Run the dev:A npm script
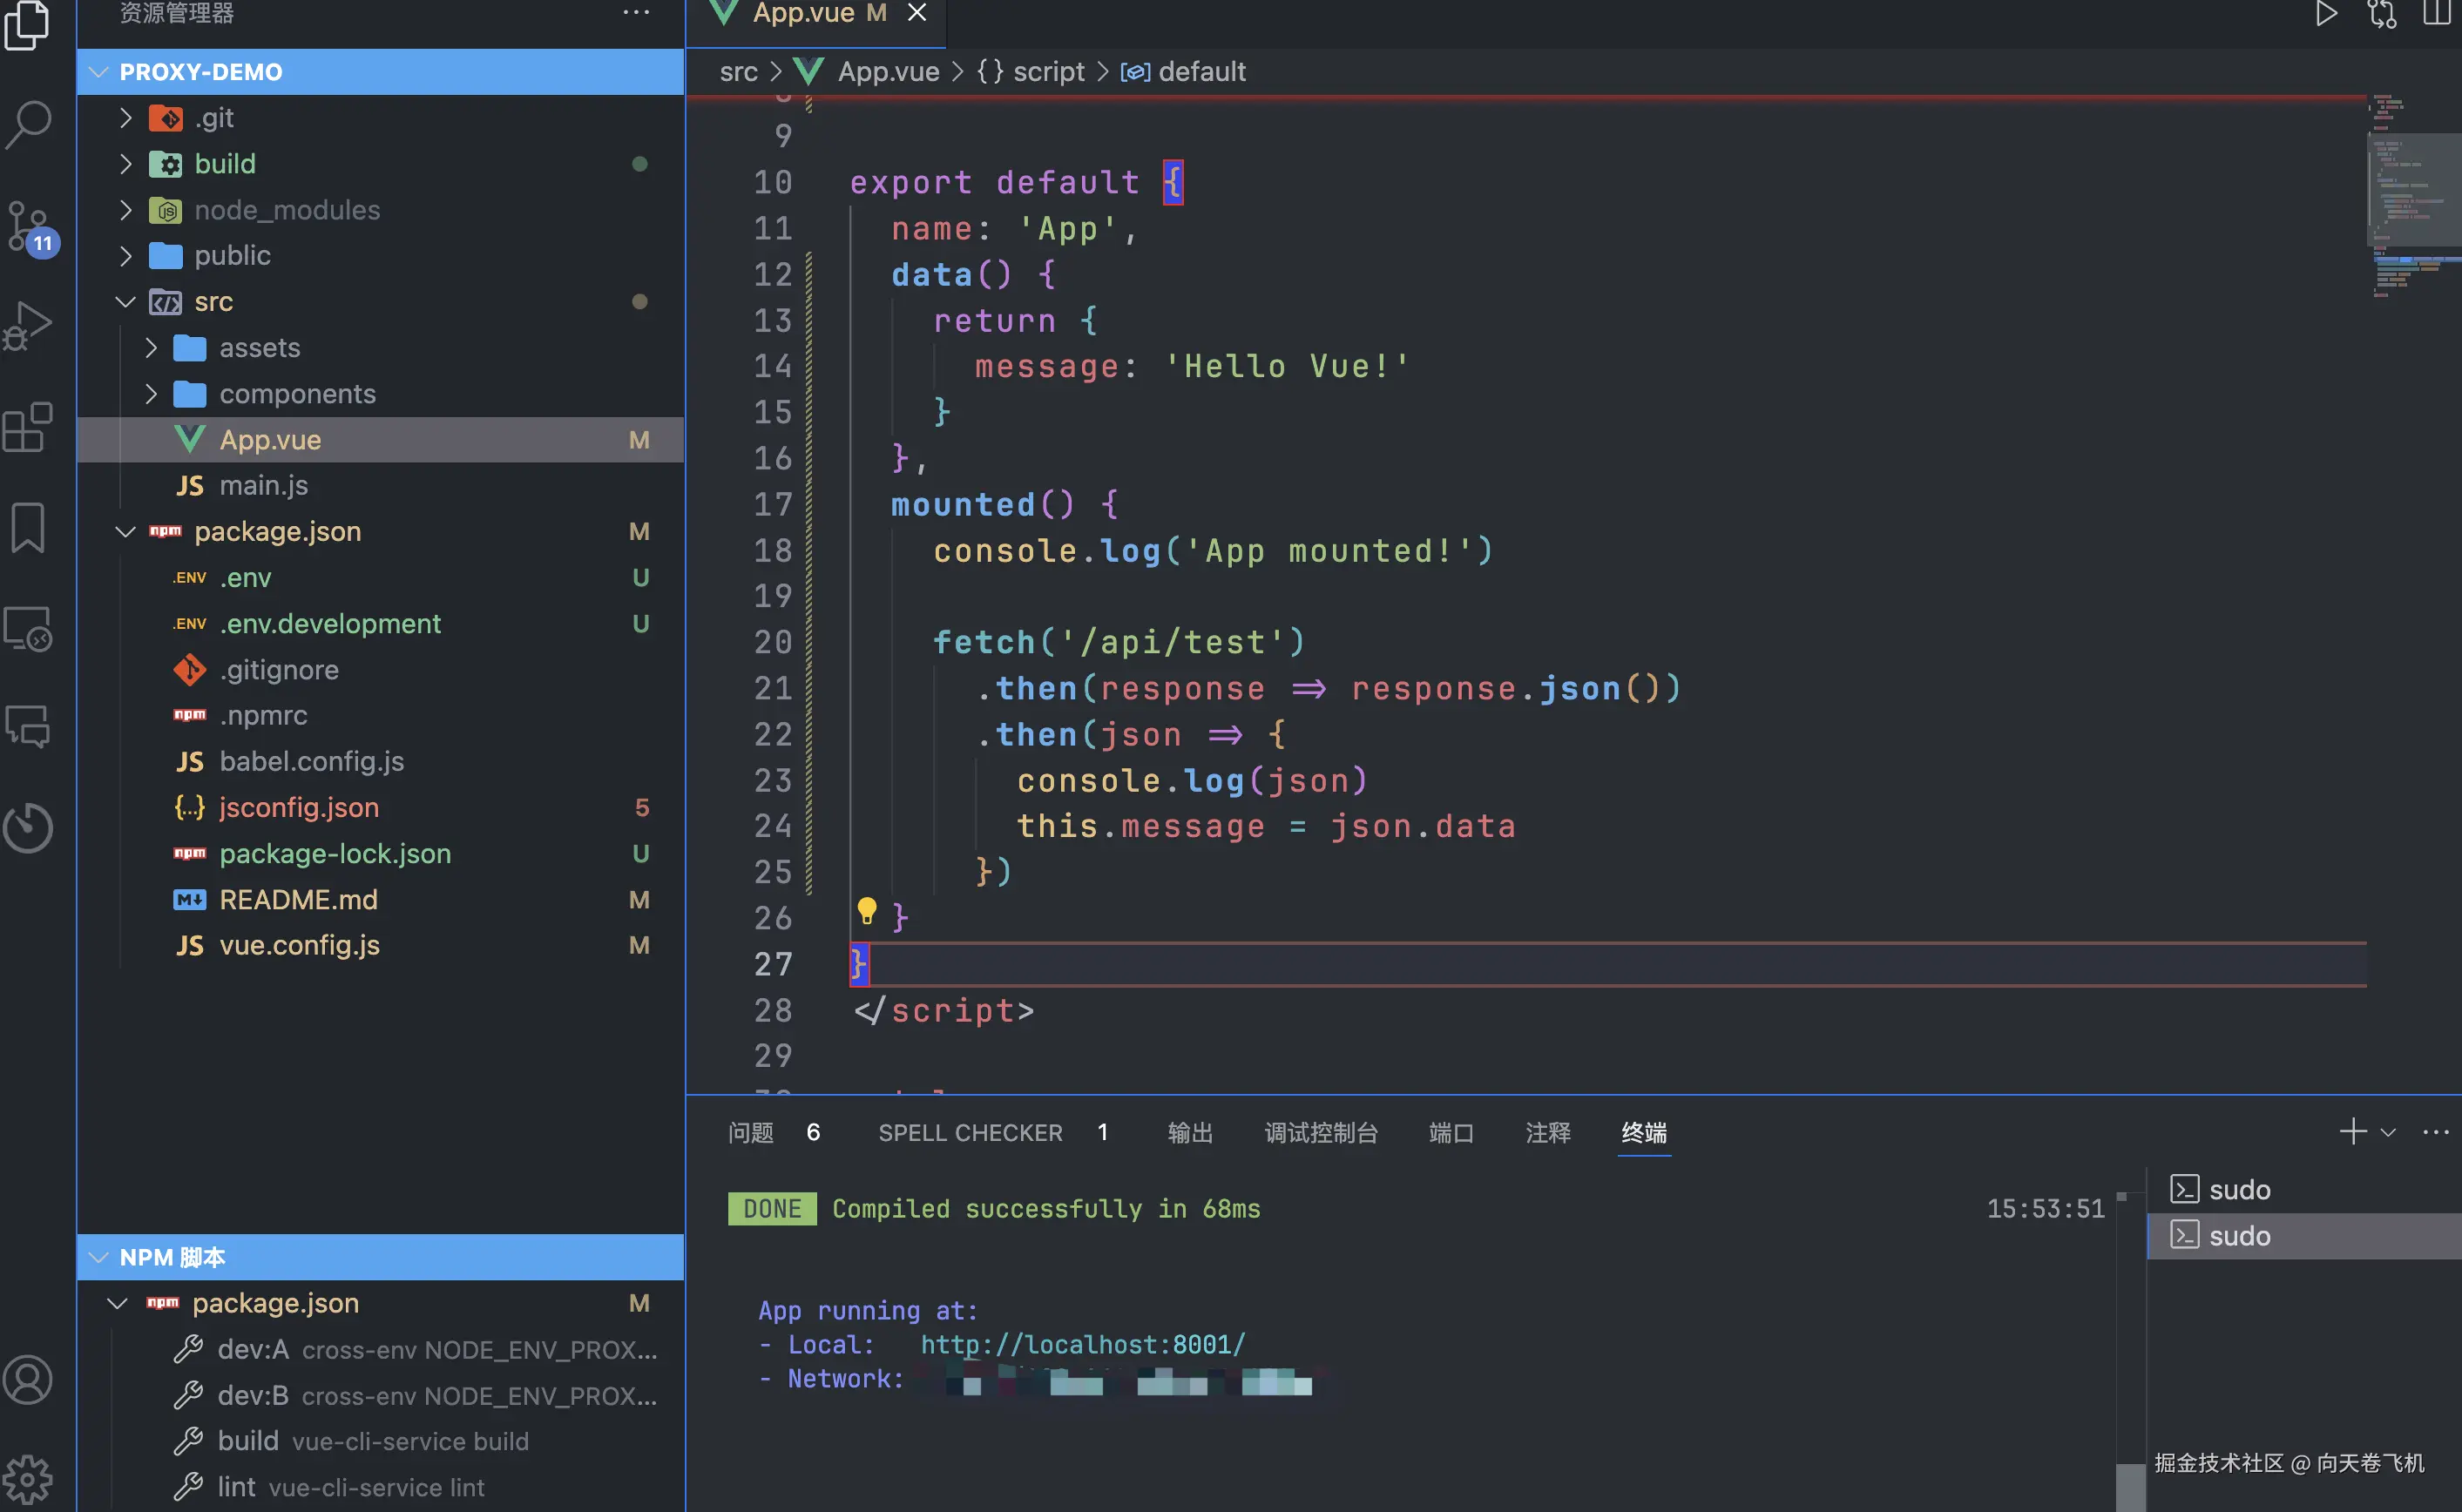This screenshot has width=2462, height=1512. [x=253, y=1349]
